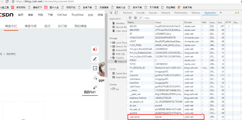242x120 pixels.
Task: Click the chat feedback floating sidebar icon
Action: (95, 87)
